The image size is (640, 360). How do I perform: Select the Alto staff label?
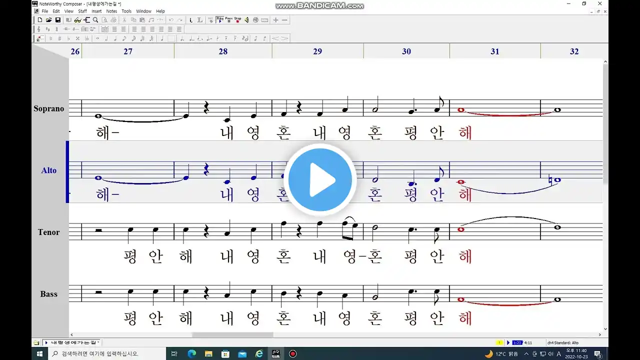(49, 170)
